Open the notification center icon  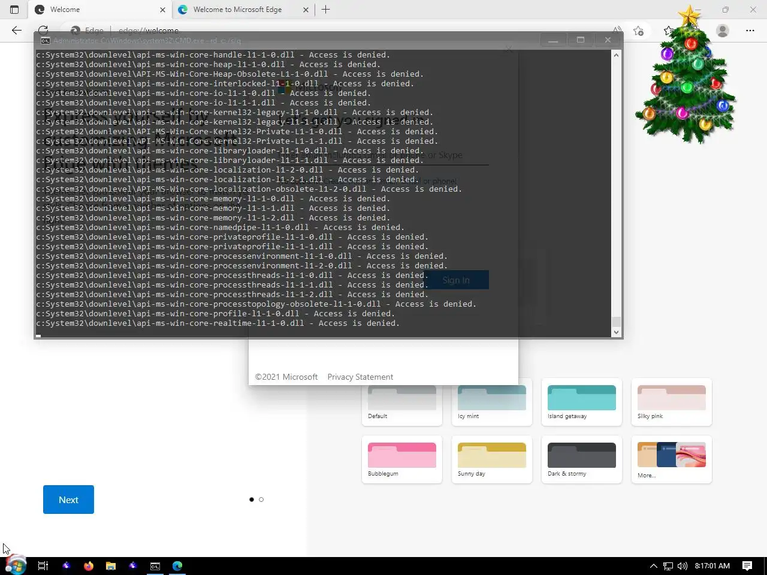747,565
